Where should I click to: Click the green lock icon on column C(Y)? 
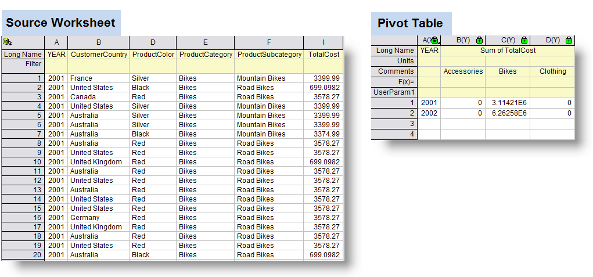click(x=524, y=40)
